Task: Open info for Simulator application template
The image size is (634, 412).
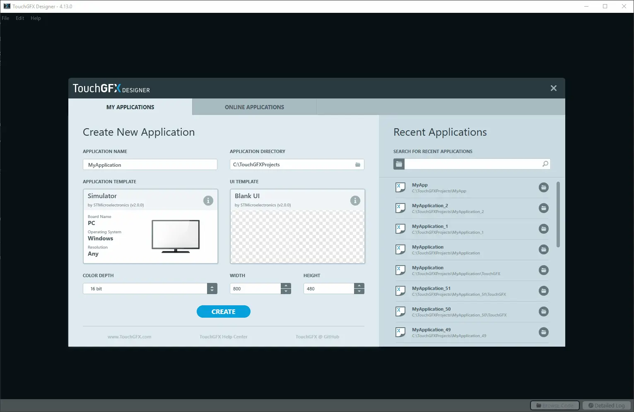Action: [x=208, y=201]
